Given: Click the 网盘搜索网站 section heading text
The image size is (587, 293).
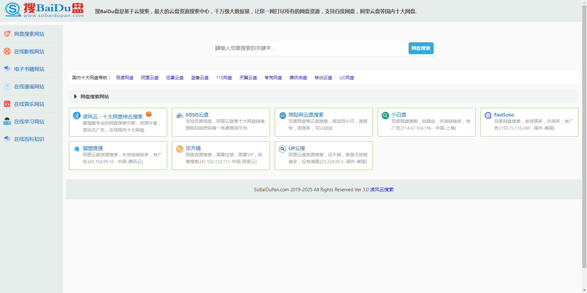Looking at the screenshot, I should (95, 97).
